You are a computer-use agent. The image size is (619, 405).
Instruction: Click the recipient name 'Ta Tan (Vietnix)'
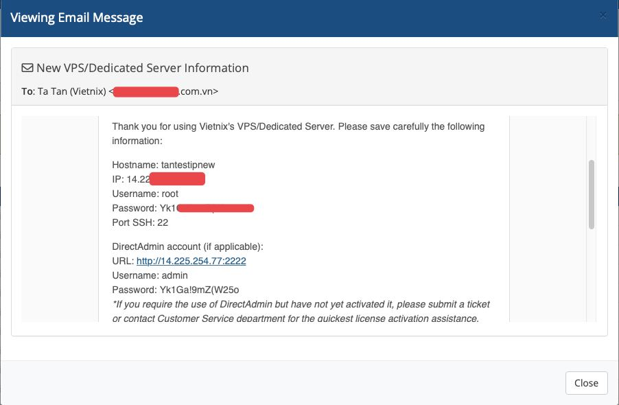pyautogui.click(x=72, y=91)
